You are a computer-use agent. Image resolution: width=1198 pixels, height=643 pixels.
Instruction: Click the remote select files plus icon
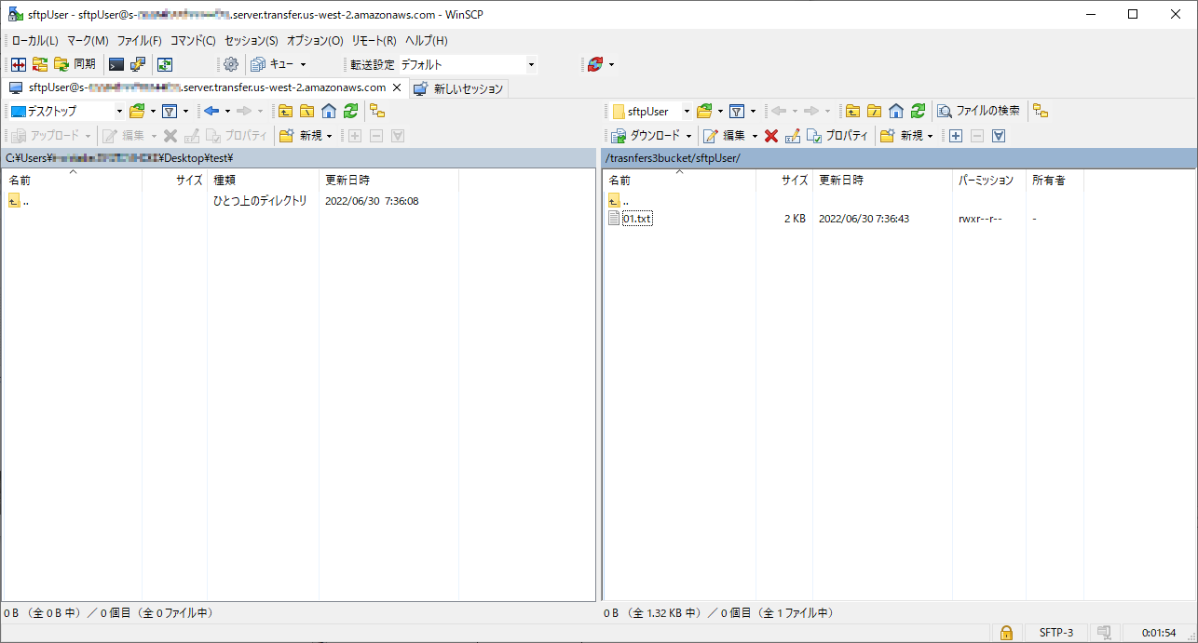tap(955, 136)
